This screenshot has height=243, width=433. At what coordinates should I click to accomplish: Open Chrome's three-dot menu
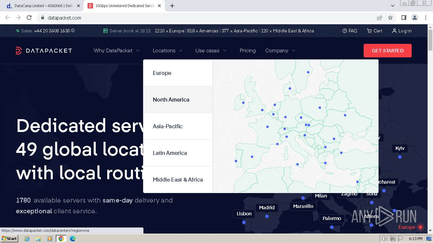[x=426, y=18]
